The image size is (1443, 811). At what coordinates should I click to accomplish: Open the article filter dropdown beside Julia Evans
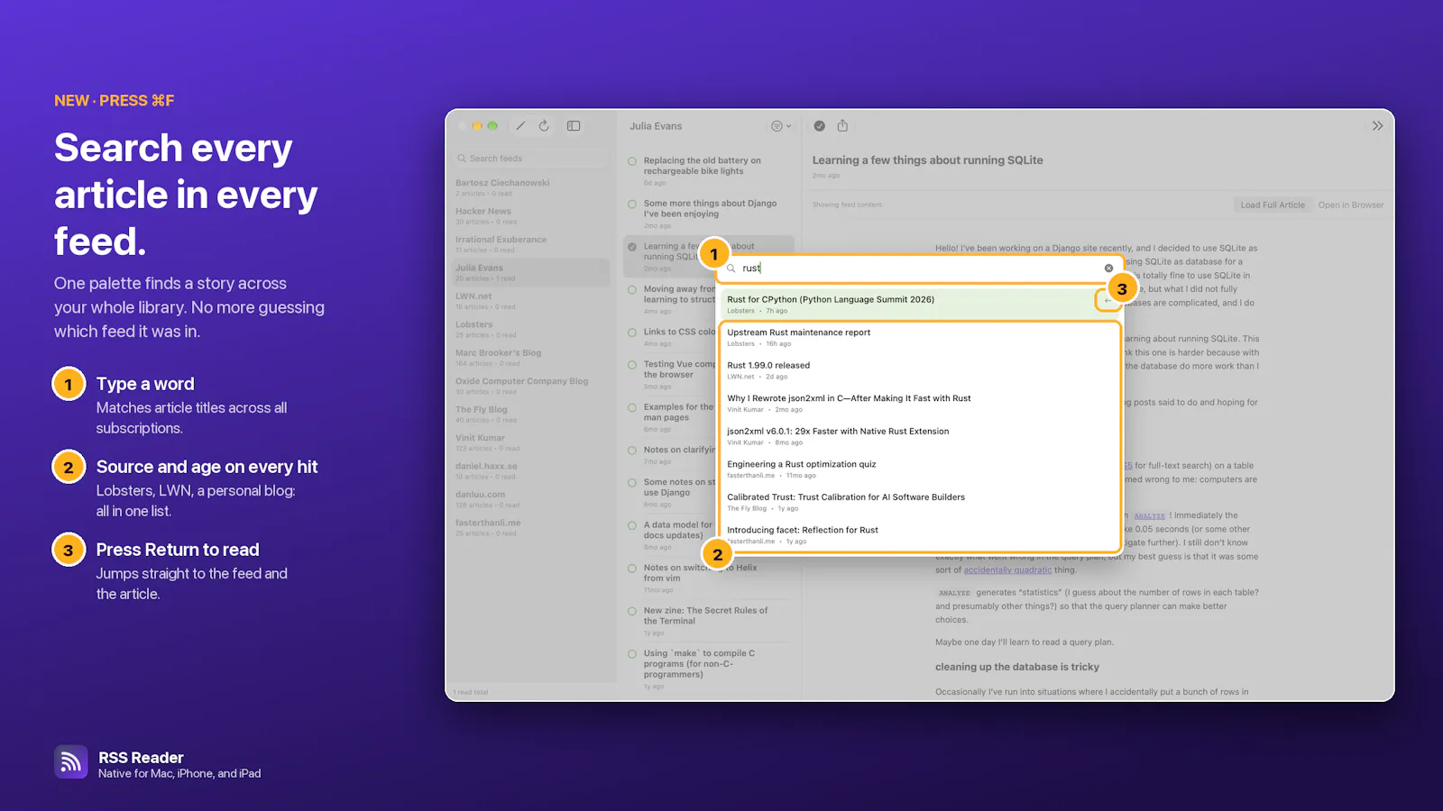click(781, 126)
